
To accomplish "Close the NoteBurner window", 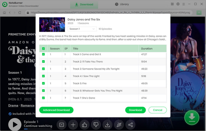I will point(202,4).
